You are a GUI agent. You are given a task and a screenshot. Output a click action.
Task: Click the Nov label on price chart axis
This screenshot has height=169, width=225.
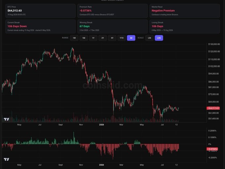click(81, 125)
